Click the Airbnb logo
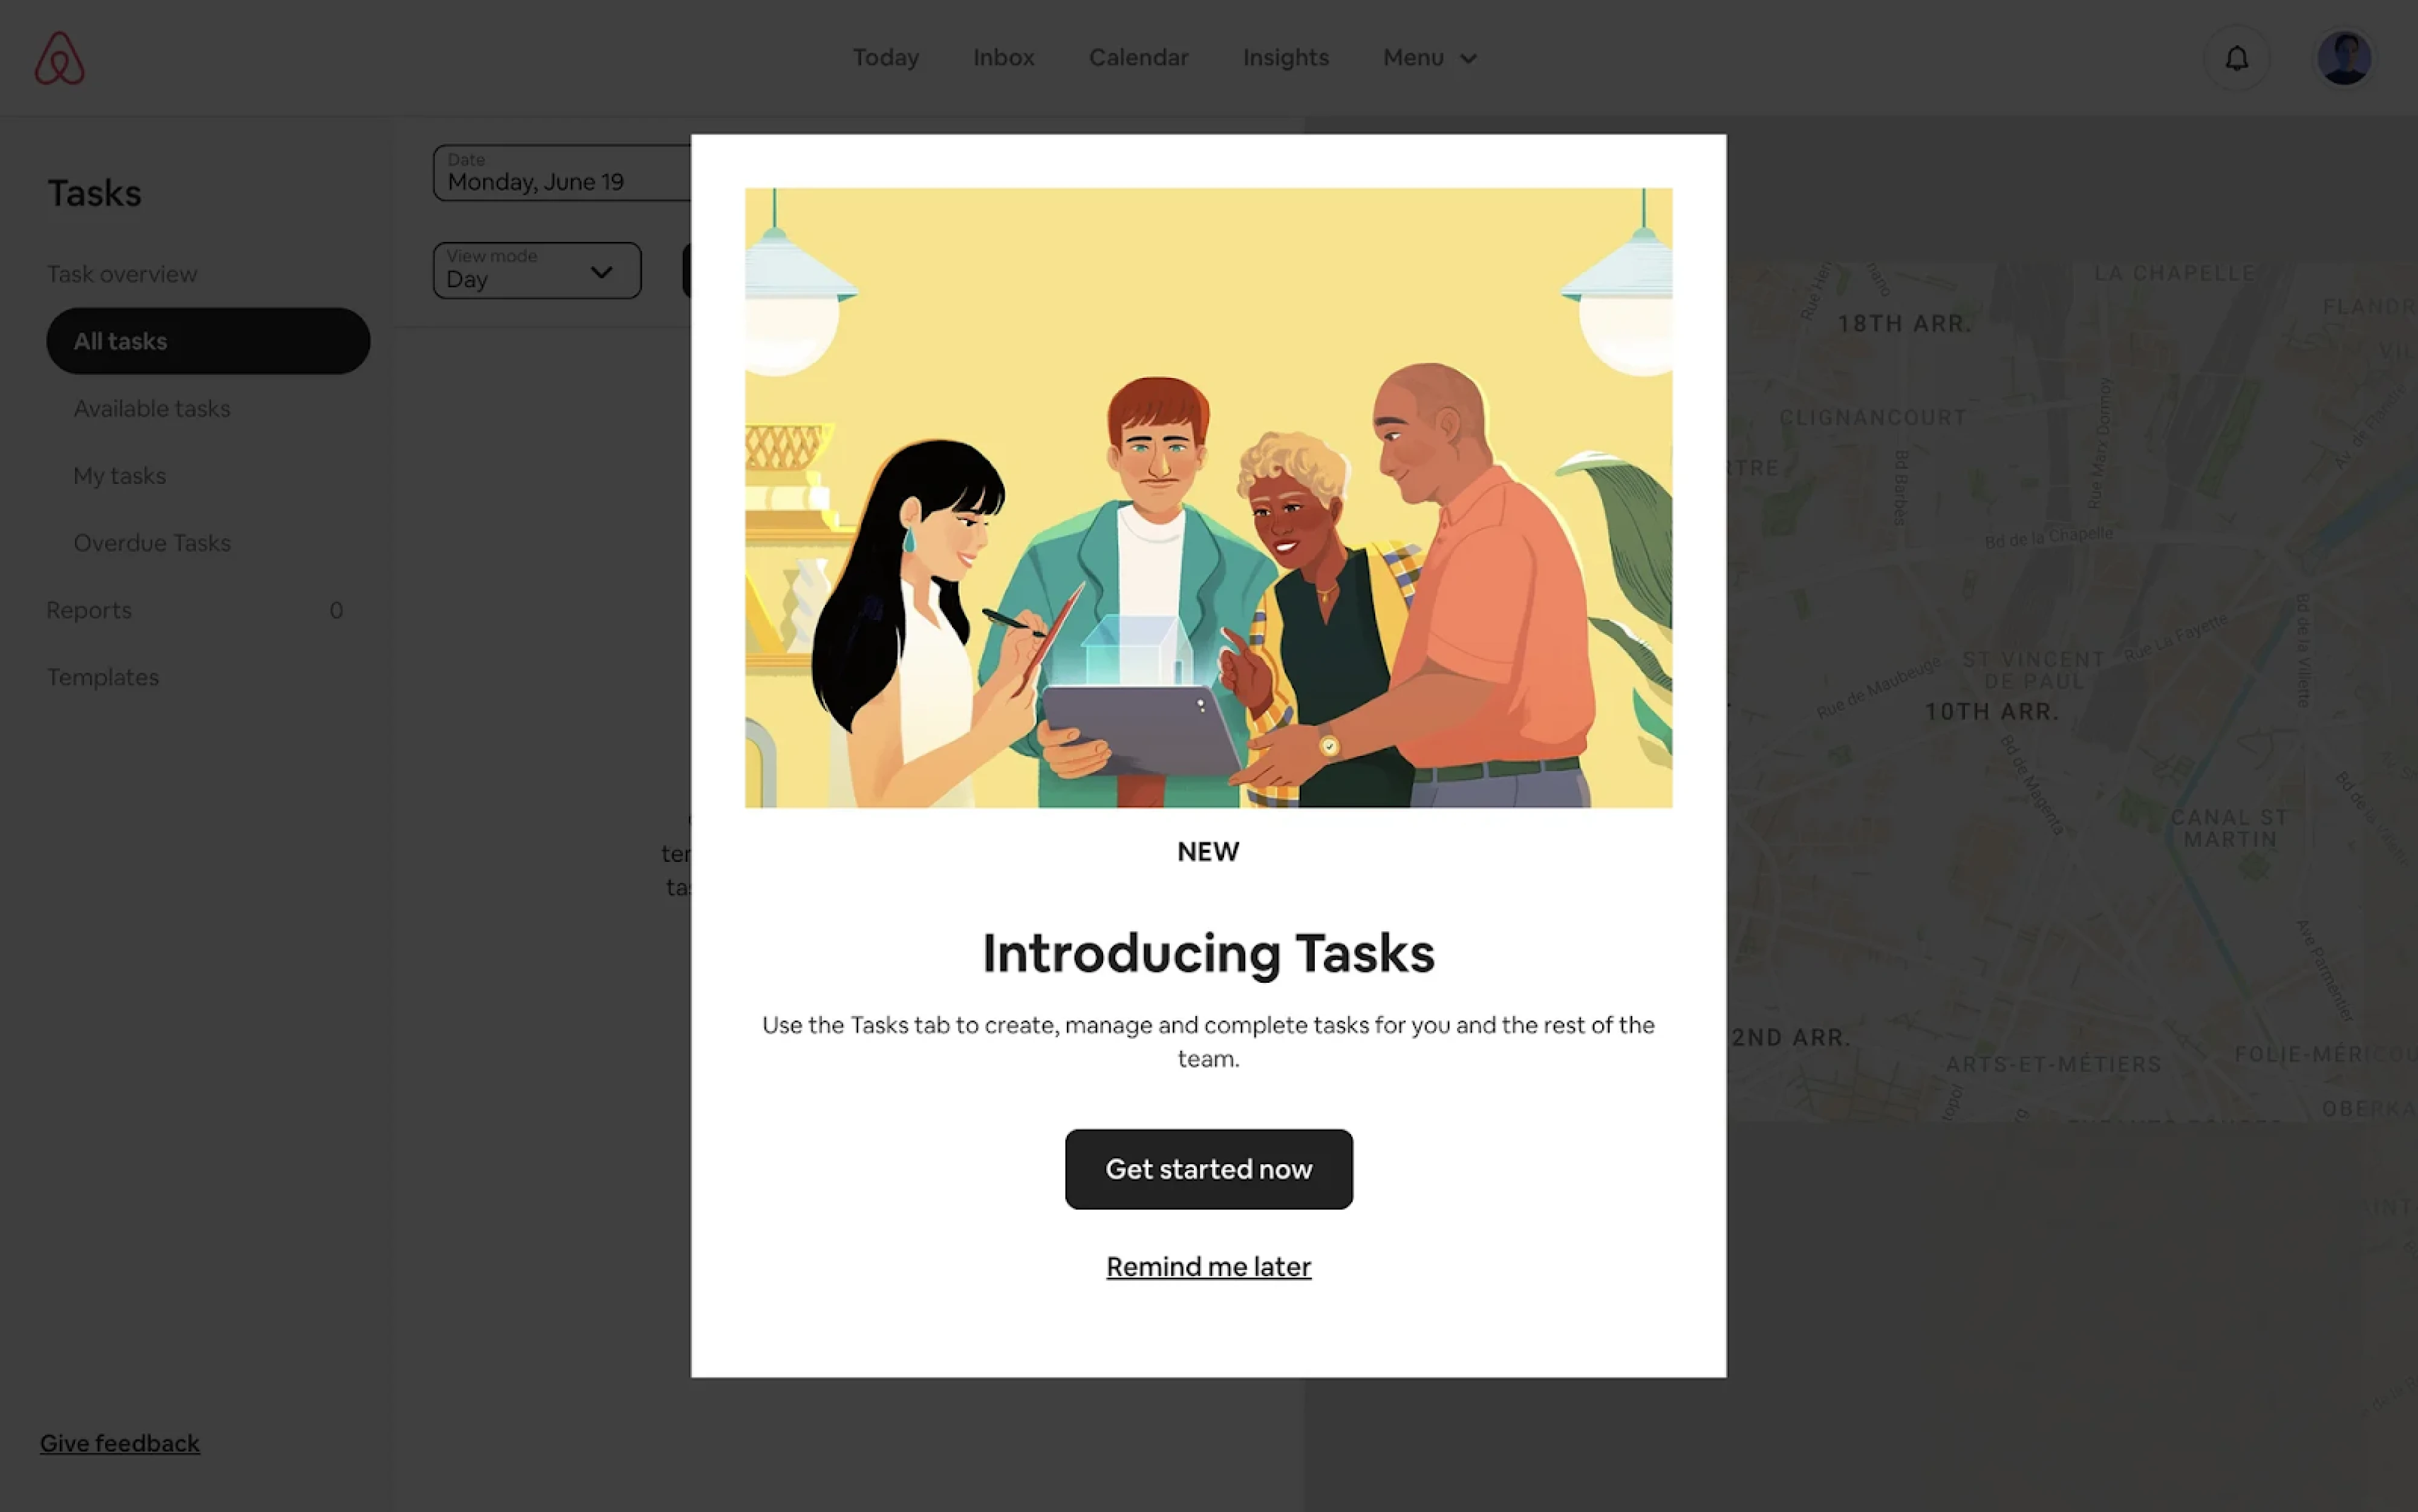The height and width of the screenshot is (1512, 2418). pyautogui.click(x=59, y=57)
